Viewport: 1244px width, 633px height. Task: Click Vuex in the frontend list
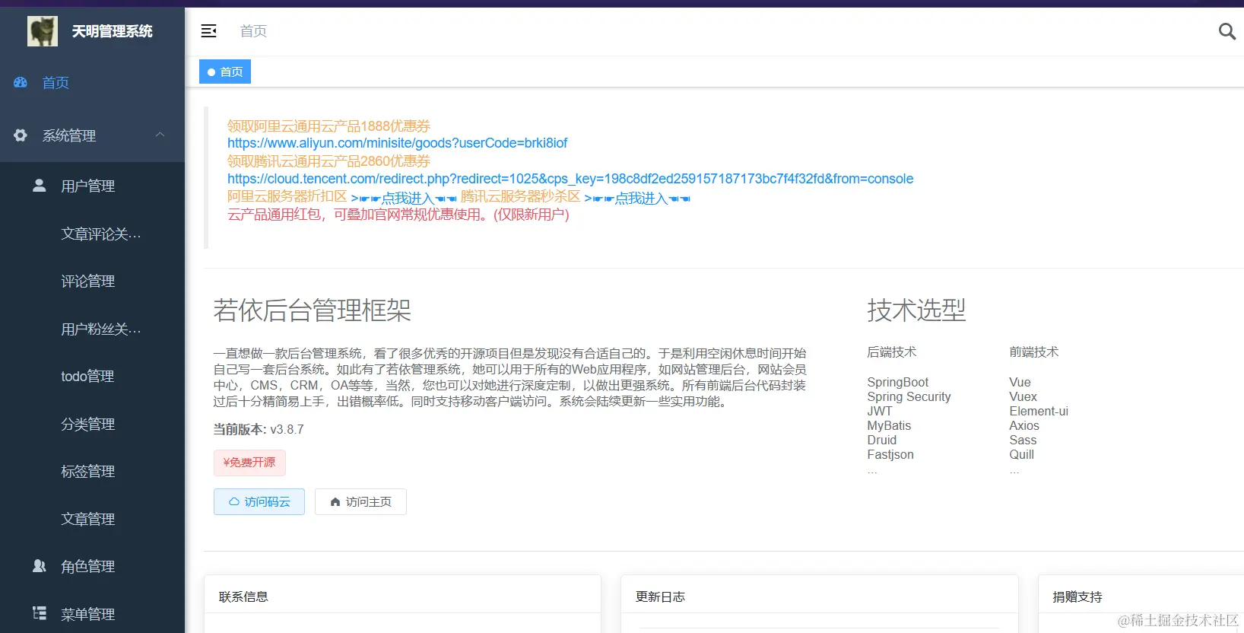1023,396
